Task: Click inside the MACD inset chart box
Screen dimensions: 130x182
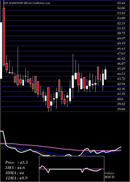Action: pyautogui.click(x=71, y=169)
